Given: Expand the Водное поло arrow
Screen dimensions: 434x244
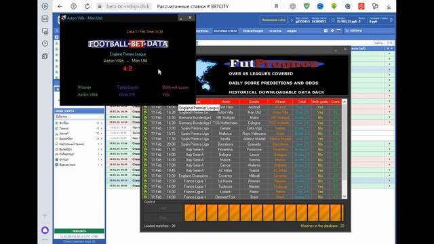Looking at the screenshot, I should 101,165.
